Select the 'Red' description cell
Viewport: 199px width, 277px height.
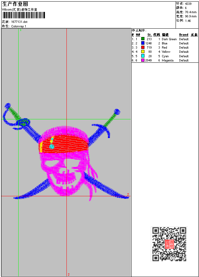(164, 48)
